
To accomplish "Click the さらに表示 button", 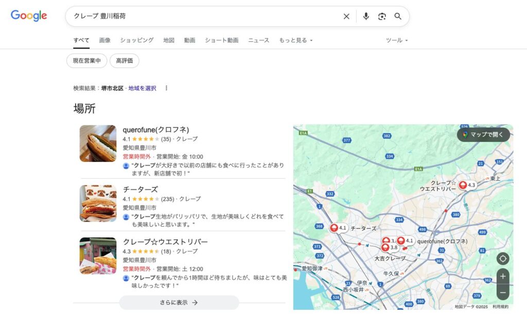I will point(179,303).
